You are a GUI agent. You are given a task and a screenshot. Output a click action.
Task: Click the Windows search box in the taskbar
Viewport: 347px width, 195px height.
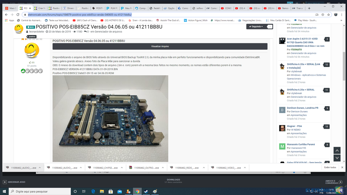(38, 191)
